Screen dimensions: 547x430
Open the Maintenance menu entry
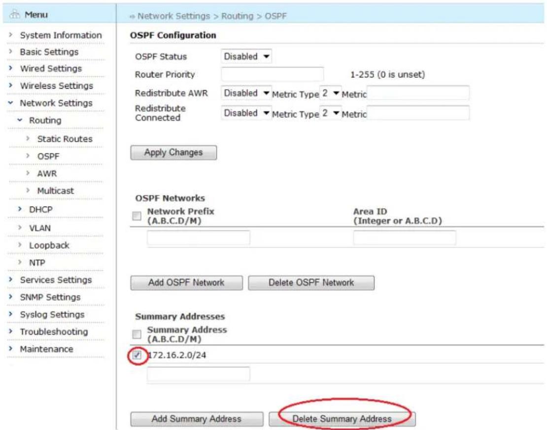click(x=46, y=349)
